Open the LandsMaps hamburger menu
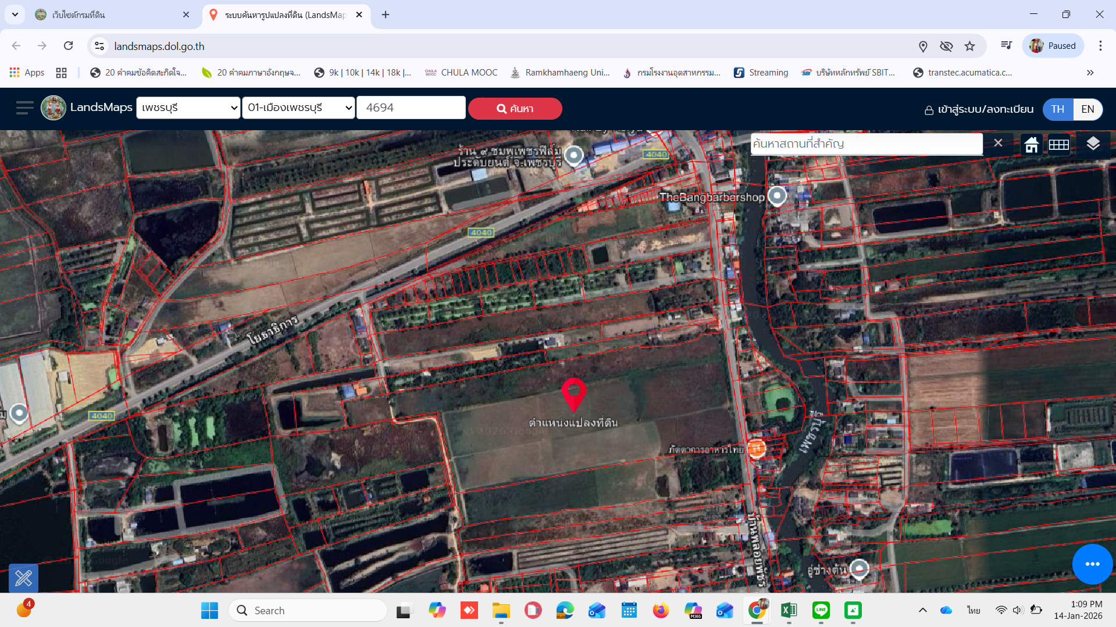 pyautogui.click(x=24, y=108)
